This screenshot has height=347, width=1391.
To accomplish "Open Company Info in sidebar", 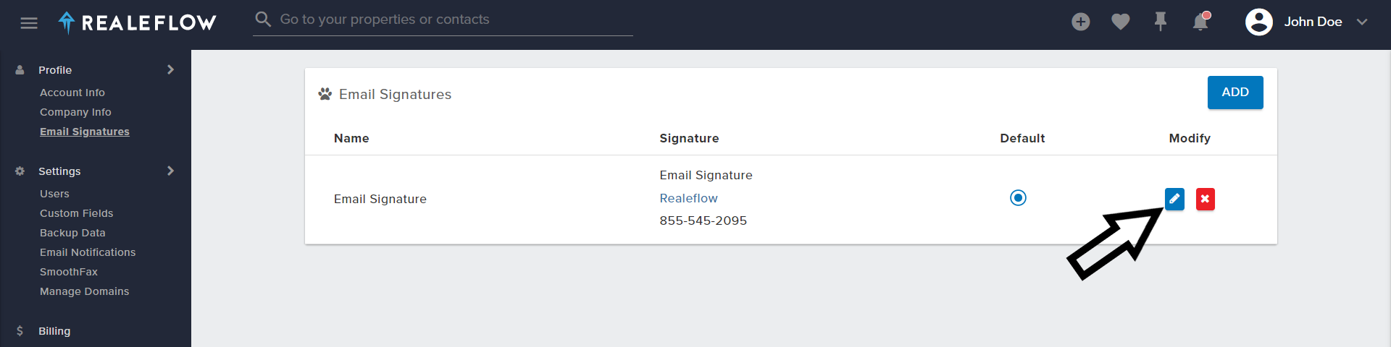I will pos(75,112).
